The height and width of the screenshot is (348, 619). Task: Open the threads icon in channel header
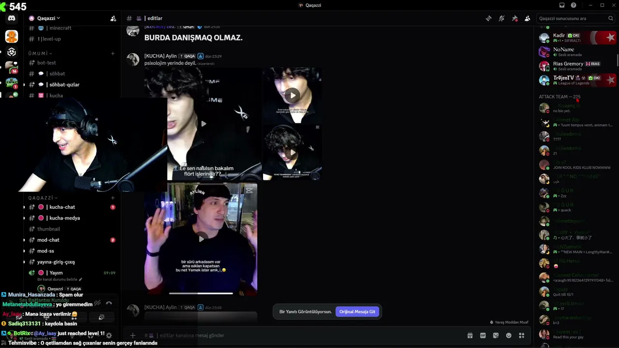tap(489, 18)
